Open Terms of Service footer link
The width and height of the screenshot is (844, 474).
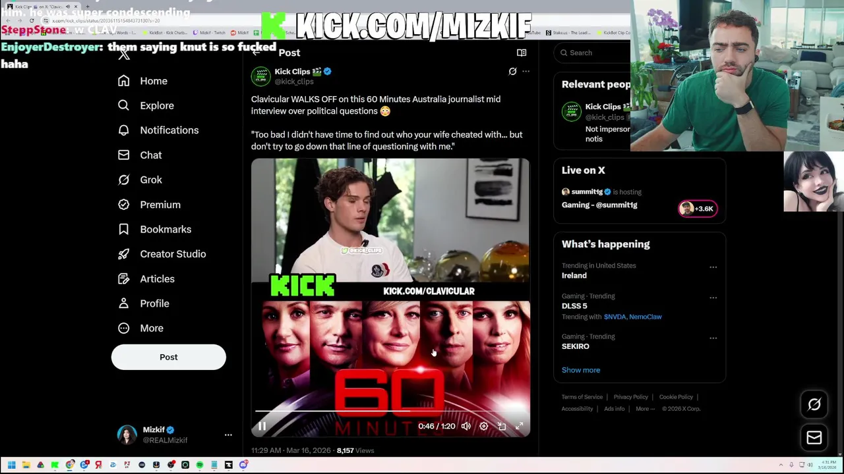pos(582,397)
